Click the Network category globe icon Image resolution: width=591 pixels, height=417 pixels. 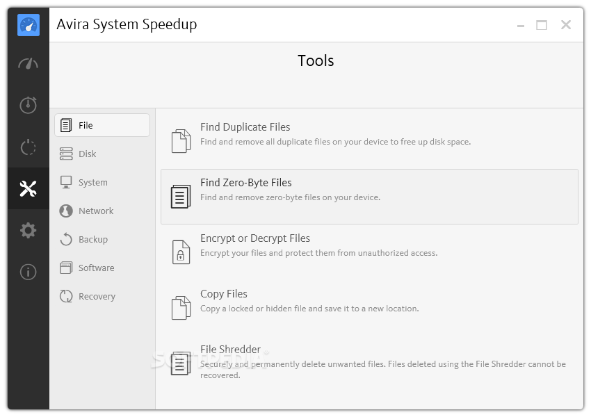coord(66,211)
